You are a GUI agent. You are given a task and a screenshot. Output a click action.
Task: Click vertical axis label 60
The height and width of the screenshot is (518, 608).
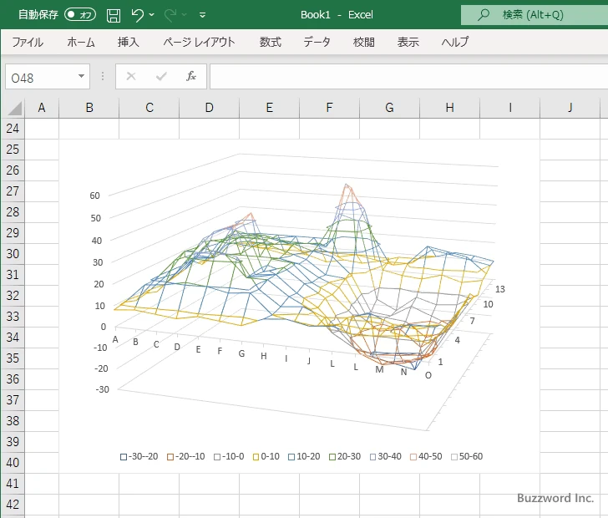(x=95, y=196)
